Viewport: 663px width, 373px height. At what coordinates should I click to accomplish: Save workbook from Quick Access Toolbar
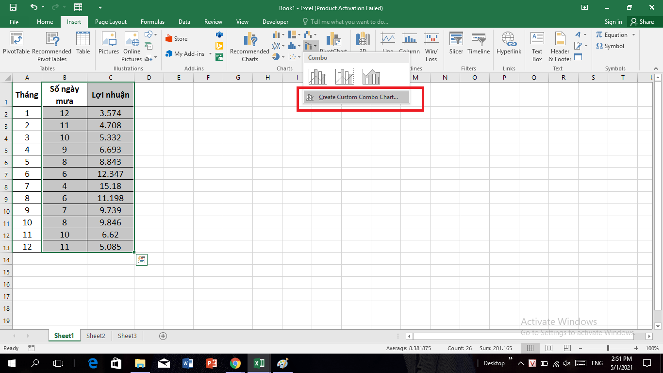(13, 7)
